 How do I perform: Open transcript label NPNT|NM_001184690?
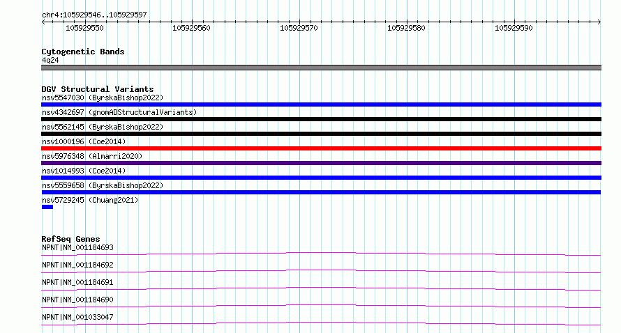point(77,300)
